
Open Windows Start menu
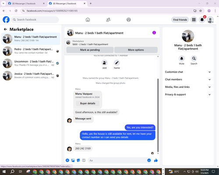[4, 171]
